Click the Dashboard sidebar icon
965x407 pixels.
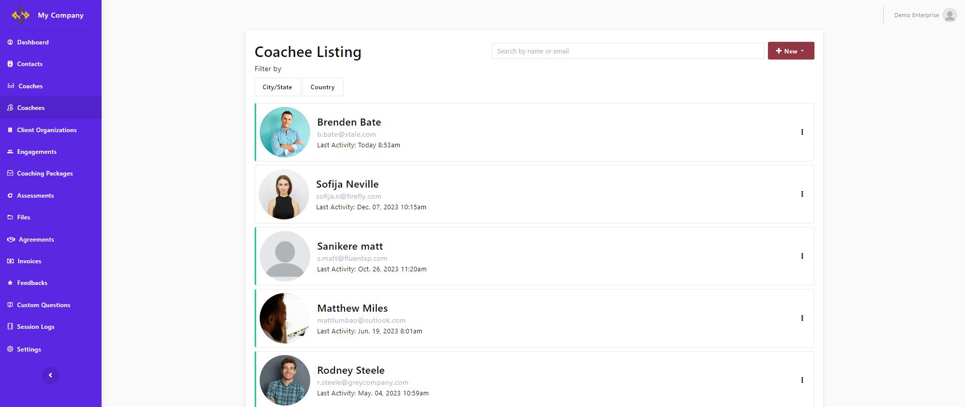[10, 42]
